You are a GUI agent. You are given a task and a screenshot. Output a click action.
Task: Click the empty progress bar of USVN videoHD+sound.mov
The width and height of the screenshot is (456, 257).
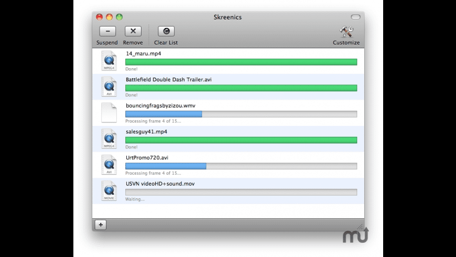[241, 192]
